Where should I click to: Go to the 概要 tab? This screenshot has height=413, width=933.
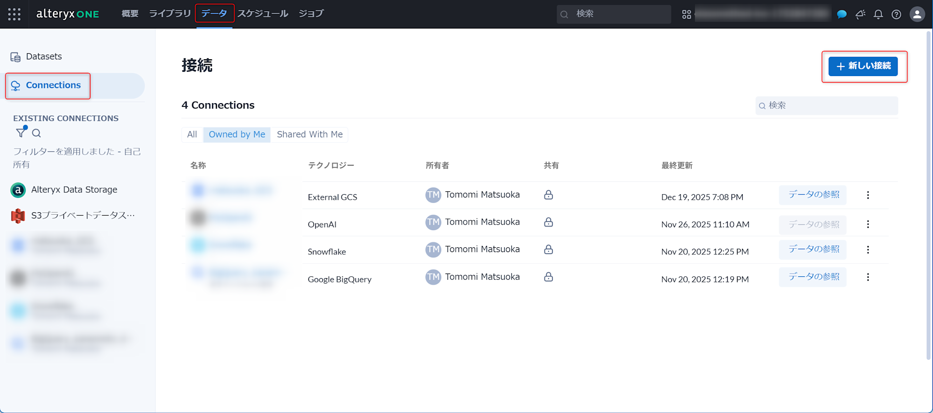coord(130,14)
